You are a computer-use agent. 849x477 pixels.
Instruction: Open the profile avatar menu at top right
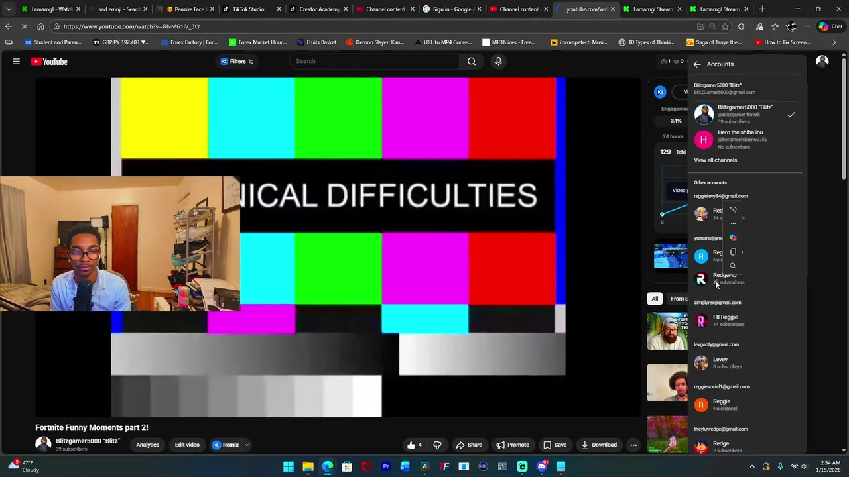click(x=822, y=61)
